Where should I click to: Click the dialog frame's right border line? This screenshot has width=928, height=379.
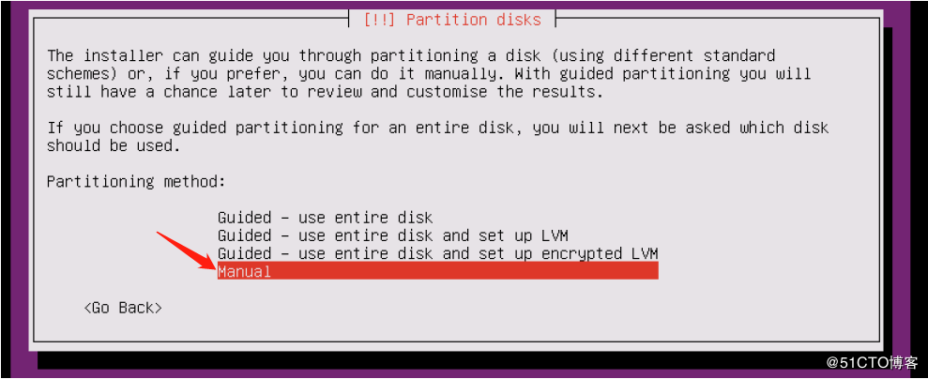(880, 188)
